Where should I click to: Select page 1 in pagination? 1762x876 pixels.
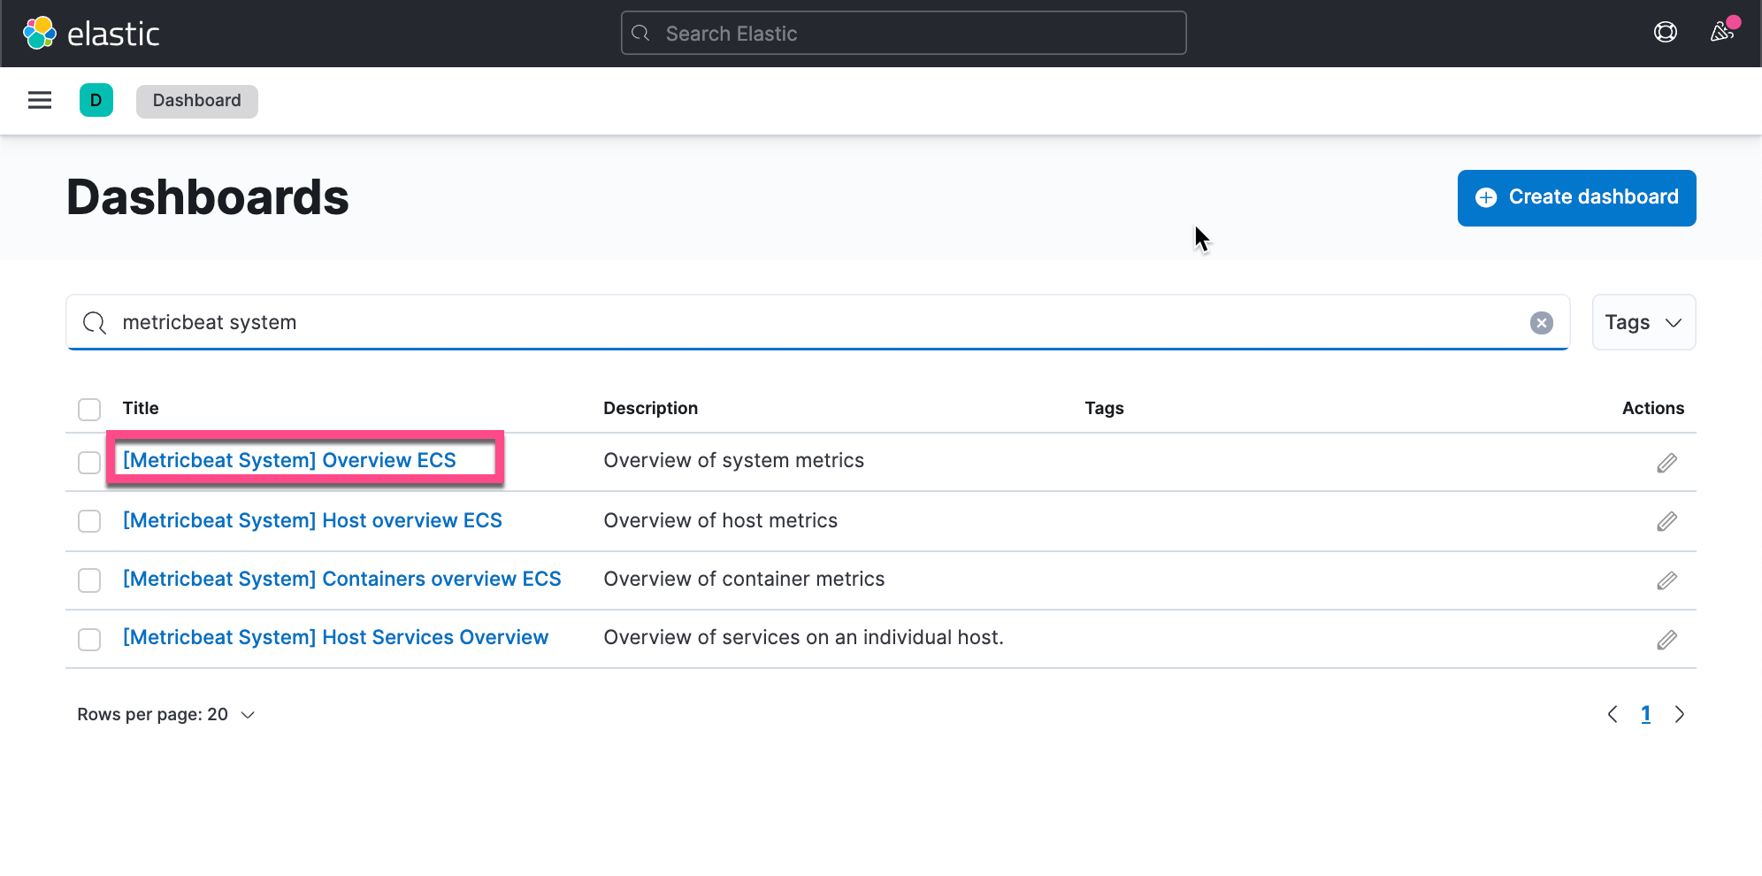tap(1646, 714)
